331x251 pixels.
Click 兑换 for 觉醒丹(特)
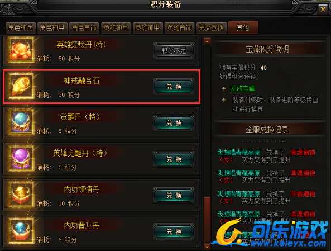coord(174,123)
